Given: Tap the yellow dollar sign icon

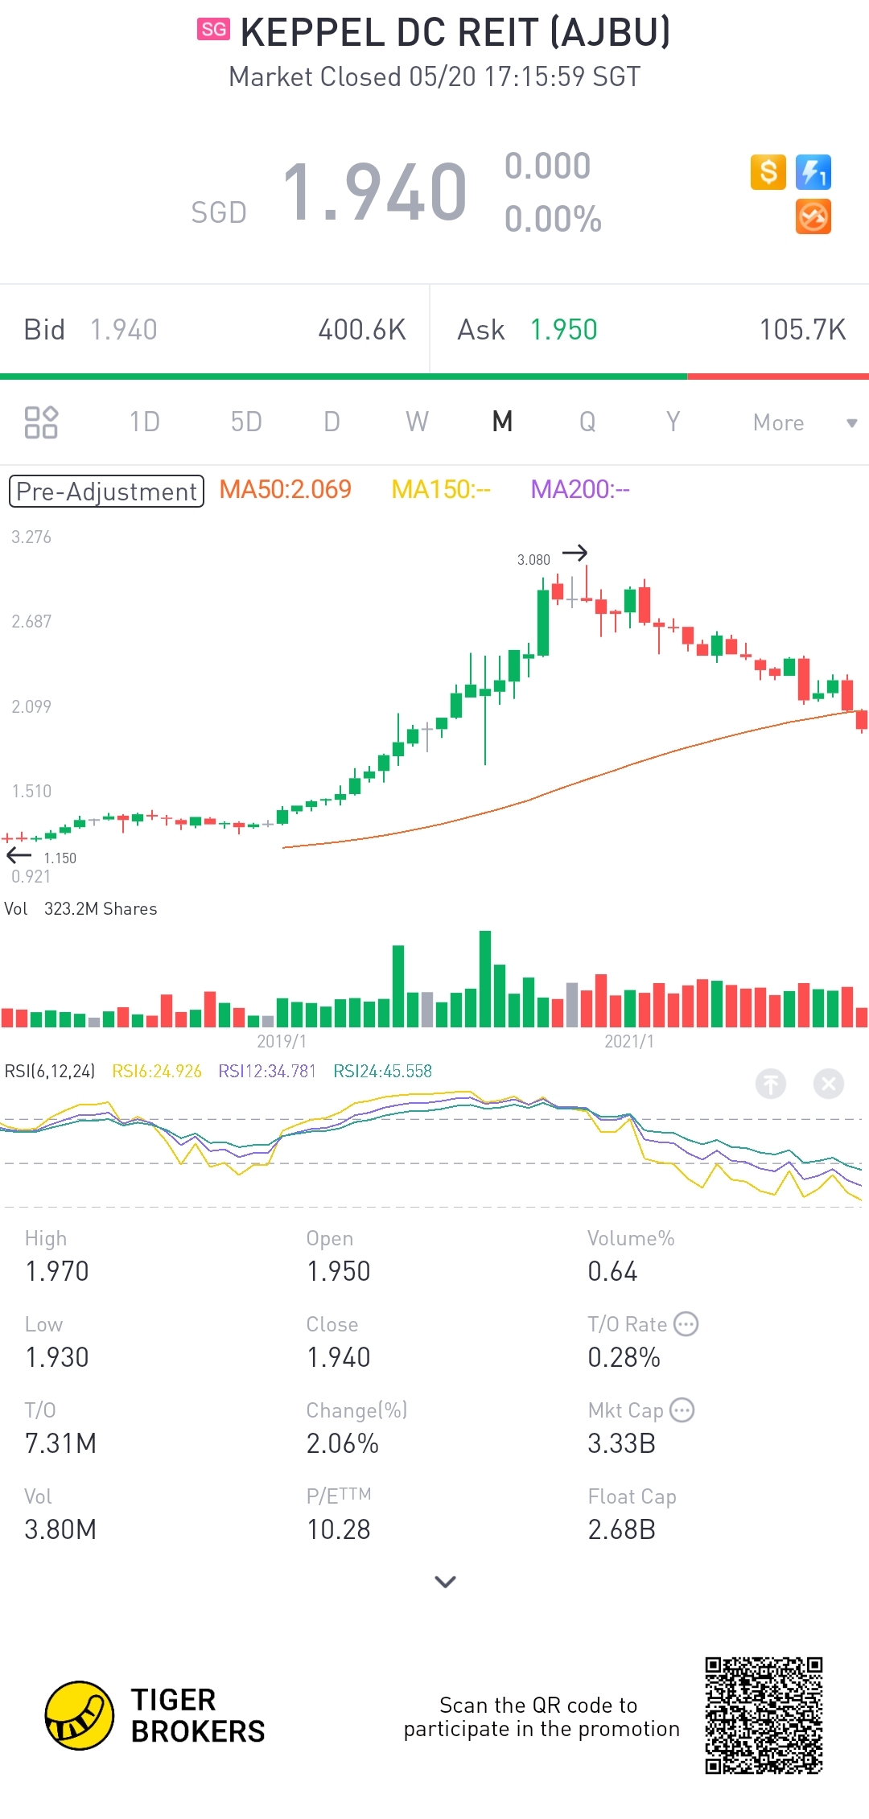Looking at the screenshot, I should point(768,172).
